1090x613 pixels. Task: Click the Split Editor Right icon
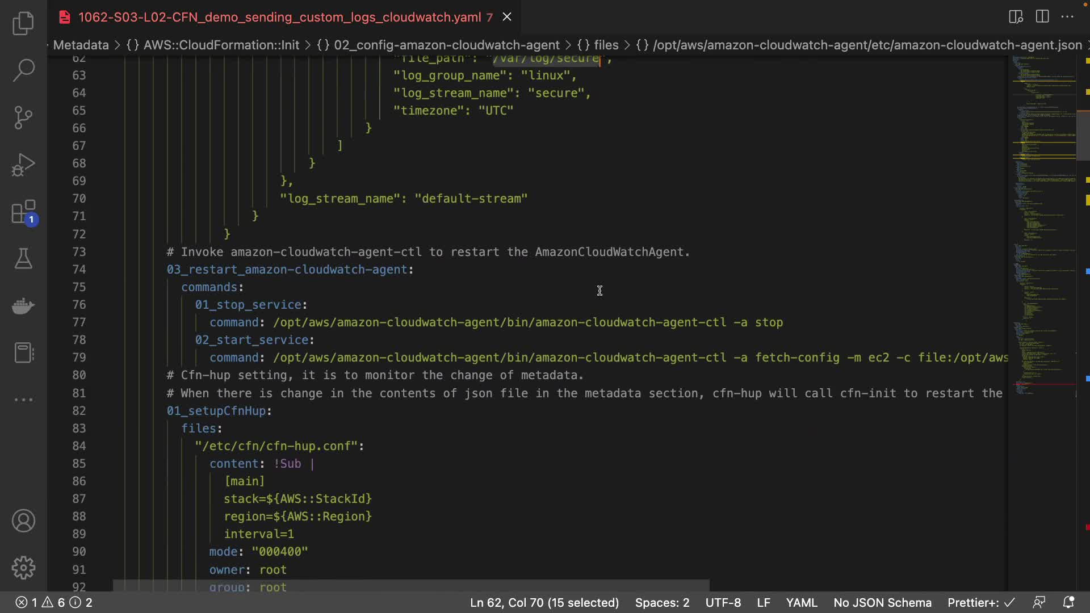coord(1042,16)
